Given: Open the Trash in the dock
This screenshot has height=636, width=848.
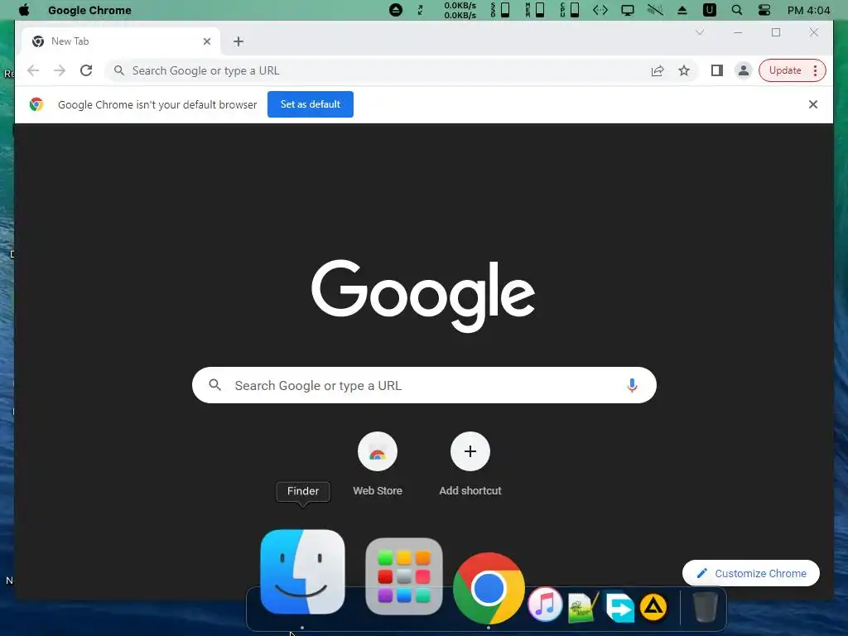Looking at the screenshot, I should pyautogui.click(x=705, y=607).
